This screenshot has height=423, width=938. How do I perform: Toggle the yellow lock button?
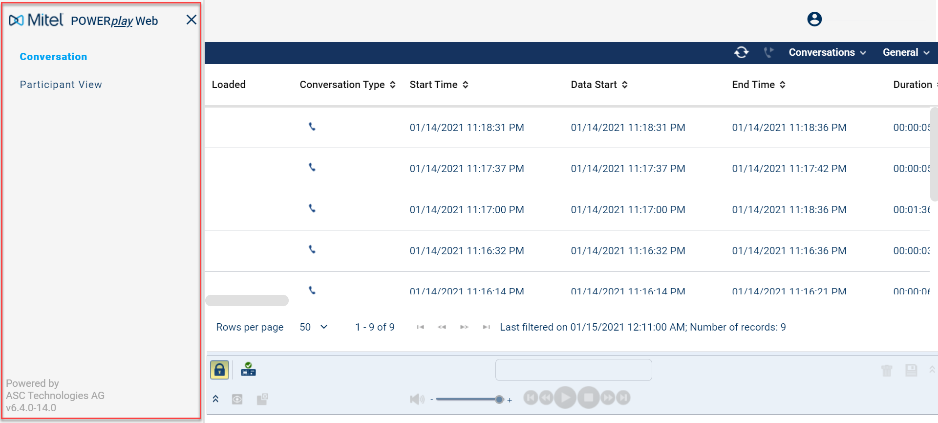219,370
